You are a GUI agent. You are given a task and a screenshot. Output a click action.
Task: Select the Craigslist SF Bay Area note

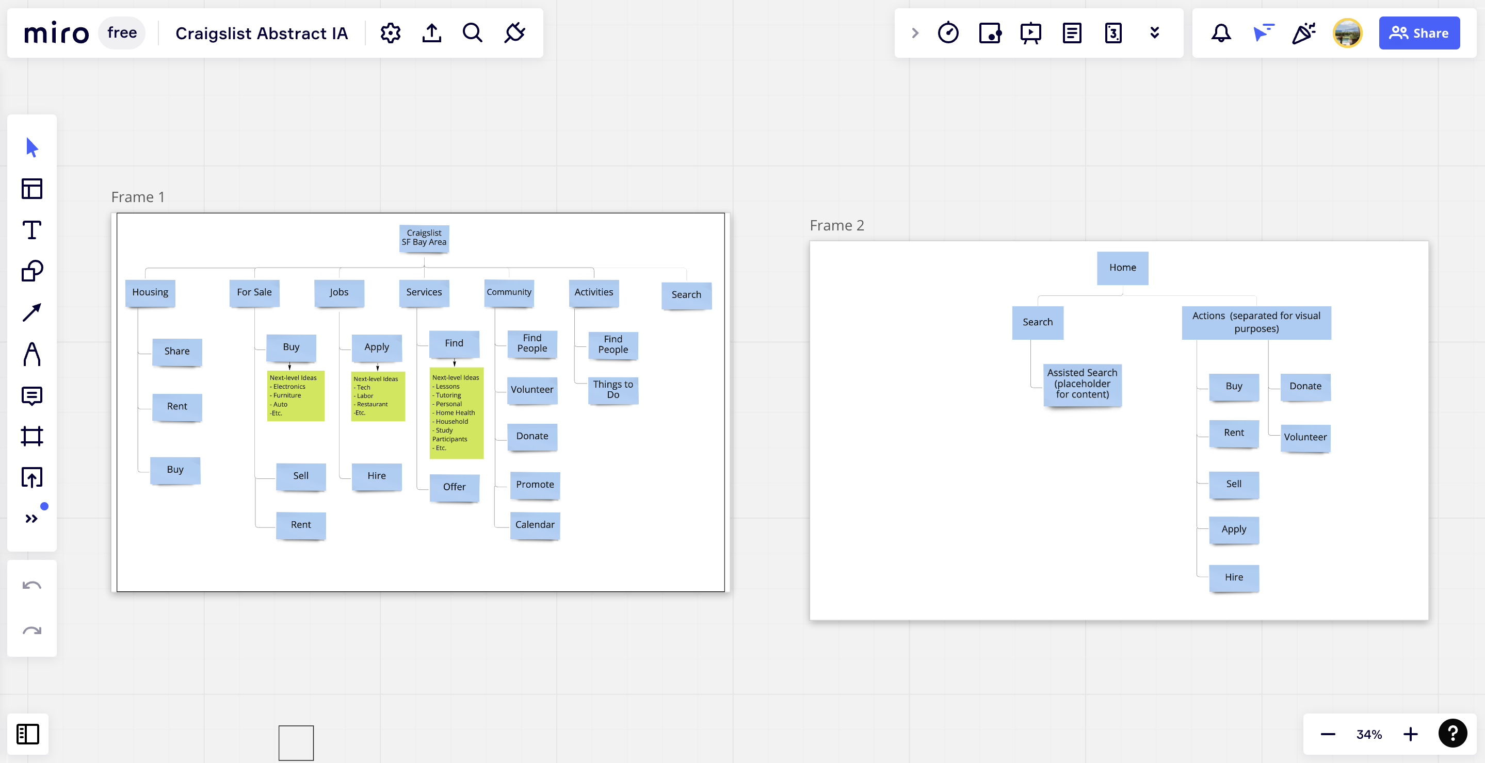click(424, 238)
